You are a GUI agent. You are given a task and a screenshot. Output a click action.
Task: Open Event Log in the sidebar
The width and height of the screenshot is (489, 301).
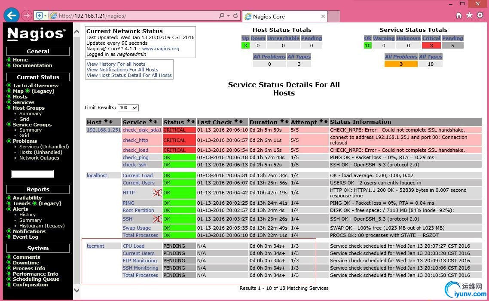pyautogui.click(x=25, y=237)
